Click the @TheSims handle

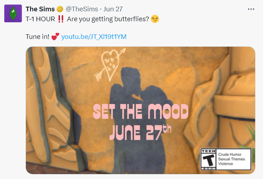pos(82,9)
